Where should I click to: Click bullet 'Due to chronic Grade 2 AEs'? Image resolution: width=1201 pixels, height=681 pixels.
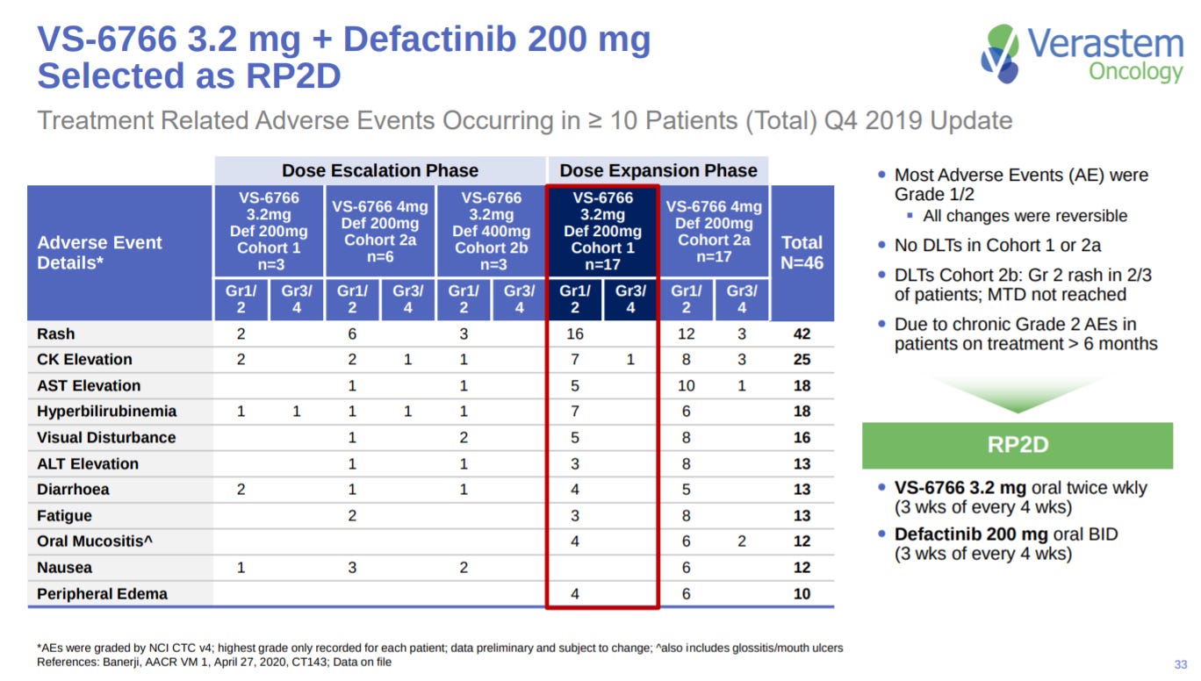(1018, 334)
